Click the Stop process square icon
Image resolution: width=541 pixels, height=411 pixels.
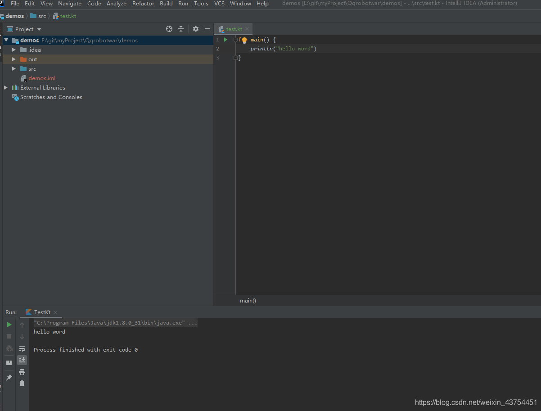coord(9,336)
